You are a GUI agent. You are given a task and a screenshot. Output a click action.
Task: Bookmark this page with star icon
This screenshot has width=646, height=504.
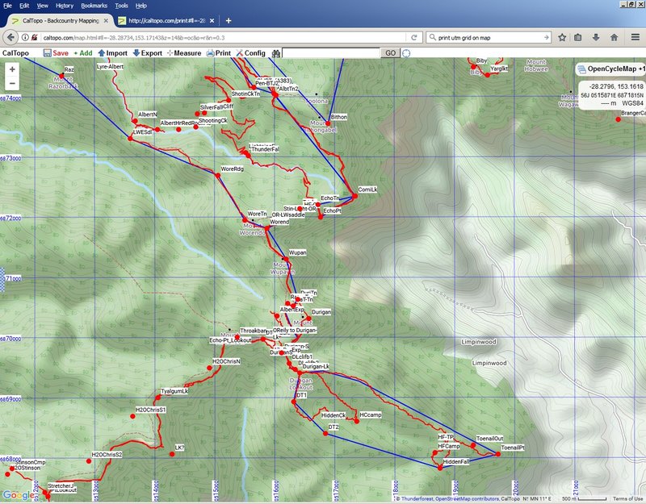point(562,37)
